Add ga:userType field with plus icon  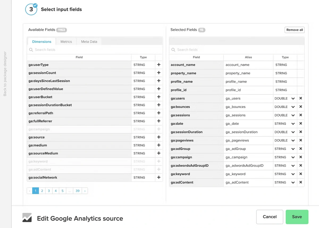[x=159, y=65]
